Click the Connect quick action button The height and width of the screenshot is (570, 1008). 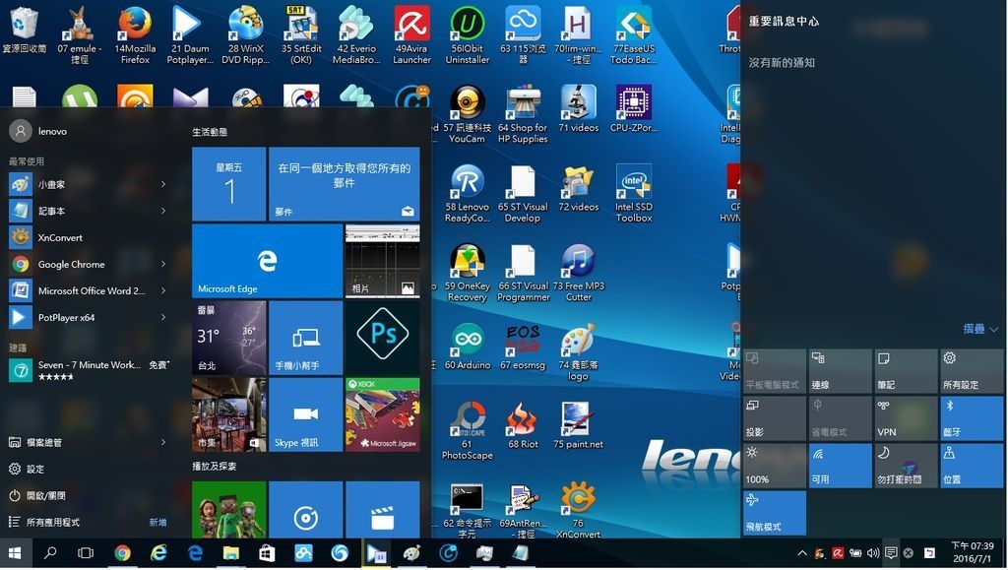click(841, 371)
